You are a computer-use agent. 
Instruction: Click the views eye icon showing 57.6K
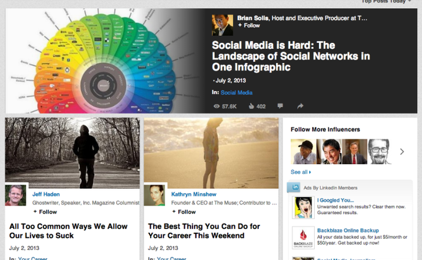(x=217, y=106)
